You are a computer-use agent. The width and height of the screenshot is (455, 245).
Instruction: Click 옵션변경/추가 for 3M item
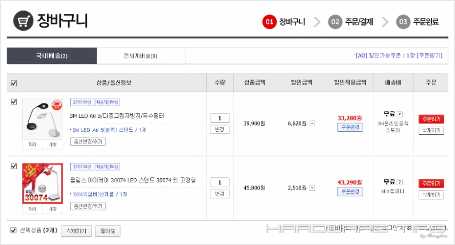point(88,142)
